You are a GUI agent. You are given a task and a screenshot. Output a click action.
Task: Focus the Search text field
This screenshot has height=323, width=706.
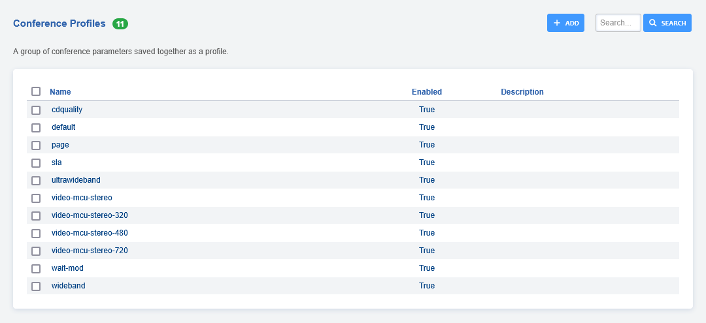pyautogui.click(x=618, y=23)
